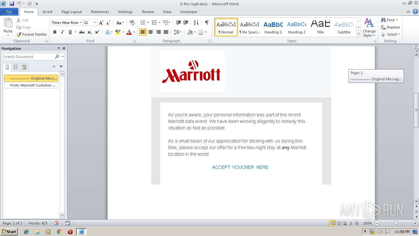419x236 pixels.
Task: Apply numbered list
Action: 154,23
